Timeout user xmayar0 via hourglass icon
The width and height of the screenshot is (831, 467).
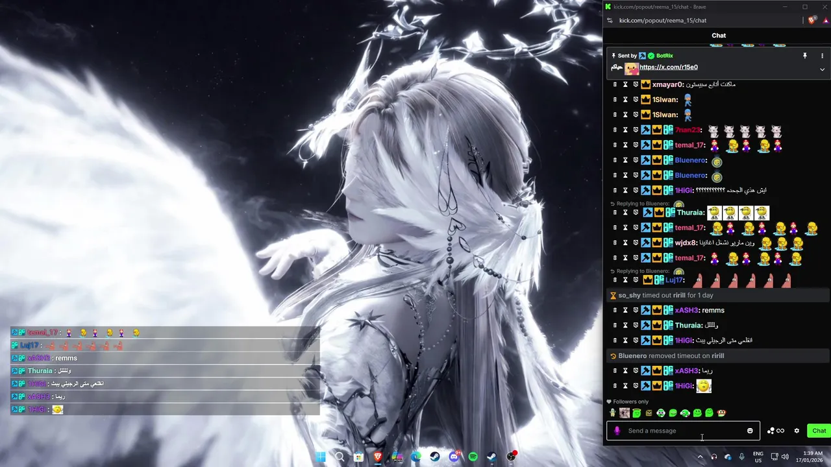coord(625,84)
